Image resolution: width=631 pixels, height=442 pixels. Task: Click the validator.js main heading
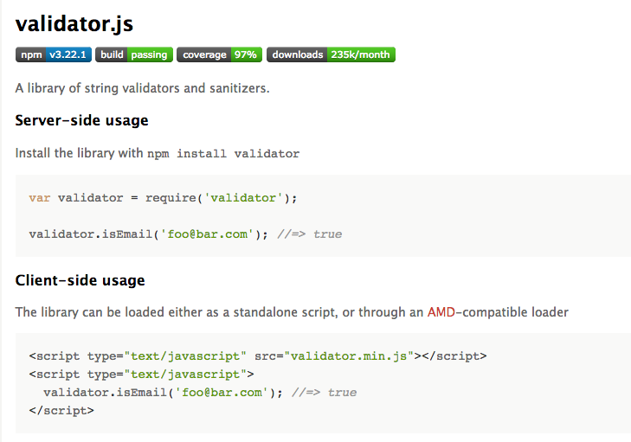click(74, 24)
